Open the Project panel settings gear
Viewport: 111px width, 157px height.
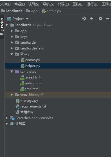tap(101, 19)
